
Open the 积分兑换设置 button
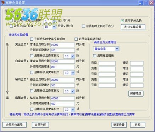[133, 27]
